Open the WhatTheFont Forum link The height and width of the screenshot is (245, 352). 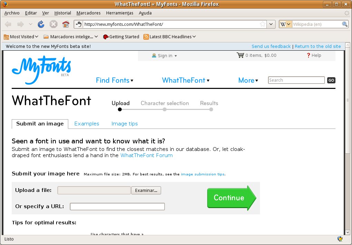point(147,155)
